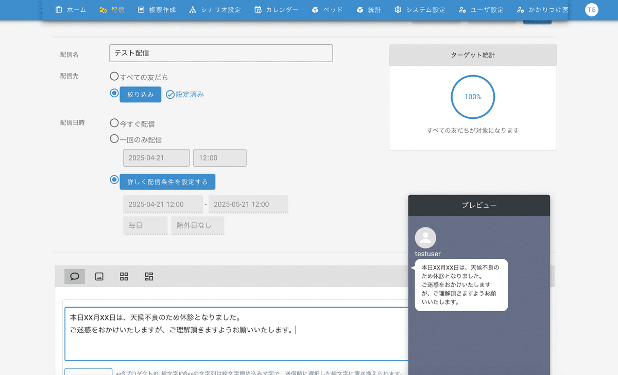Click the preview message bubble
This screenshot has height=375, width=618.
[x=461, y=285]
